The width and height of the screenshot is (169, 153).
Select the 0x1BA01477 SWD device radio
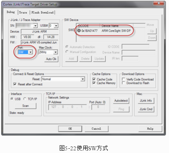click(79, 31)
